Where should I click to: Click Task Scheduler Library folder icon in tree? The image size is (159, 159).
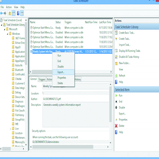coord(4,25)
